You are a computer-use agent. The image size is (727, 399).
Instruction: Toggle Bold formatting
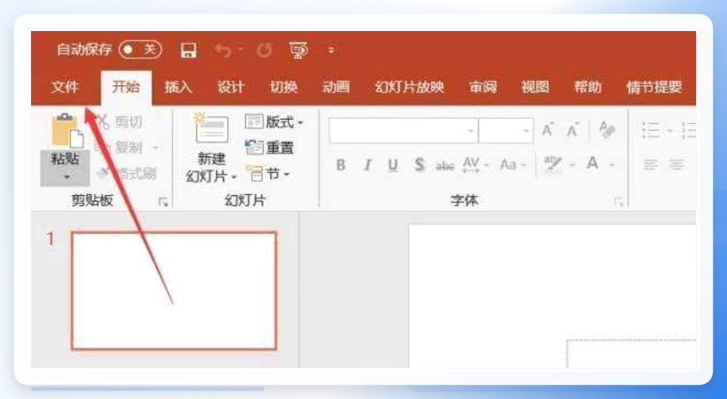coord(340,165)
